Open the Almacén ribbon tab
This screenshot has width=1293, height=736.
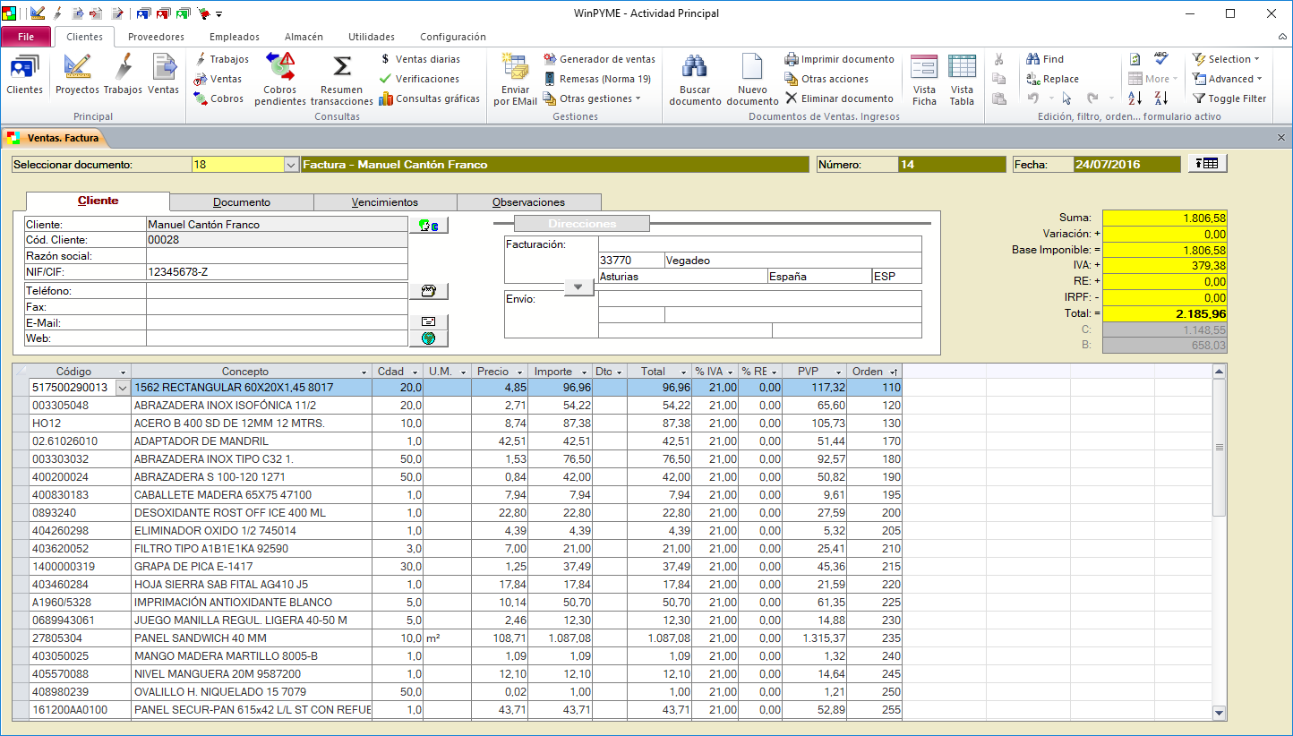pos(304,37)
